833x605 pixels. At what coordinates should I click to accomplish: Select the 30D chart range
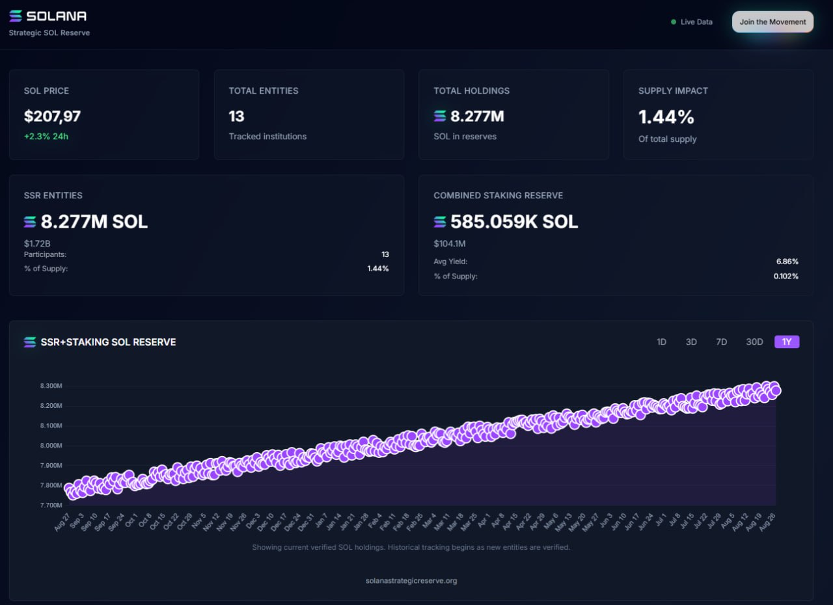pos(754,342)
